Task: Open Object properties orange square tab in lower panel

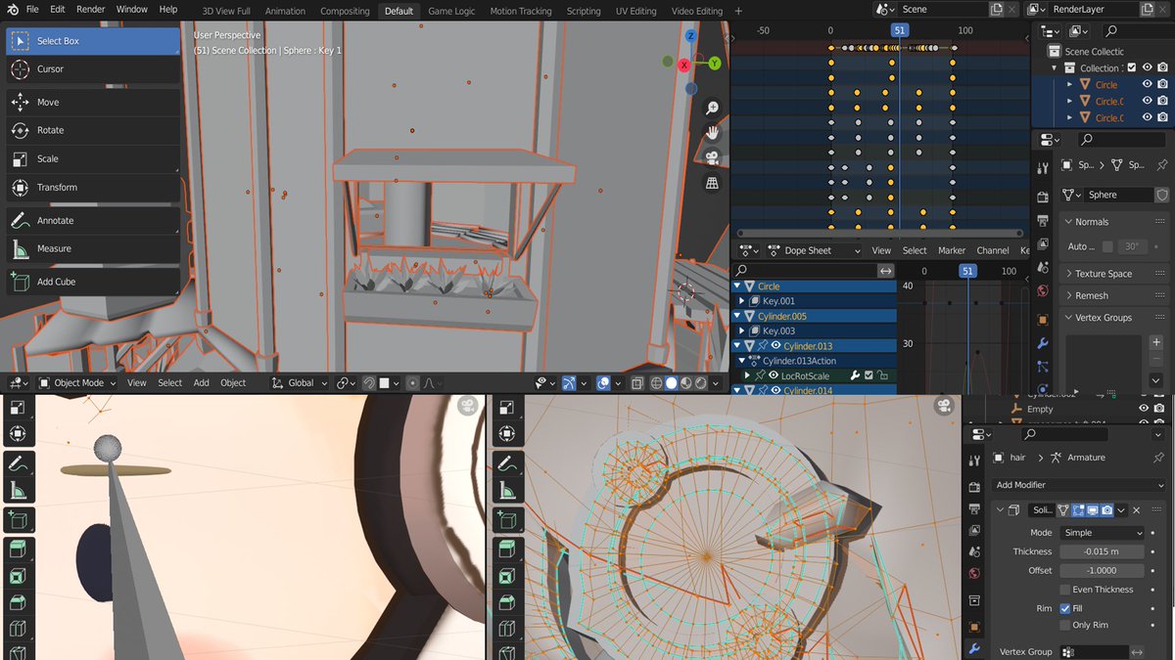Action: pyautogui.click(x=973, y=627)
